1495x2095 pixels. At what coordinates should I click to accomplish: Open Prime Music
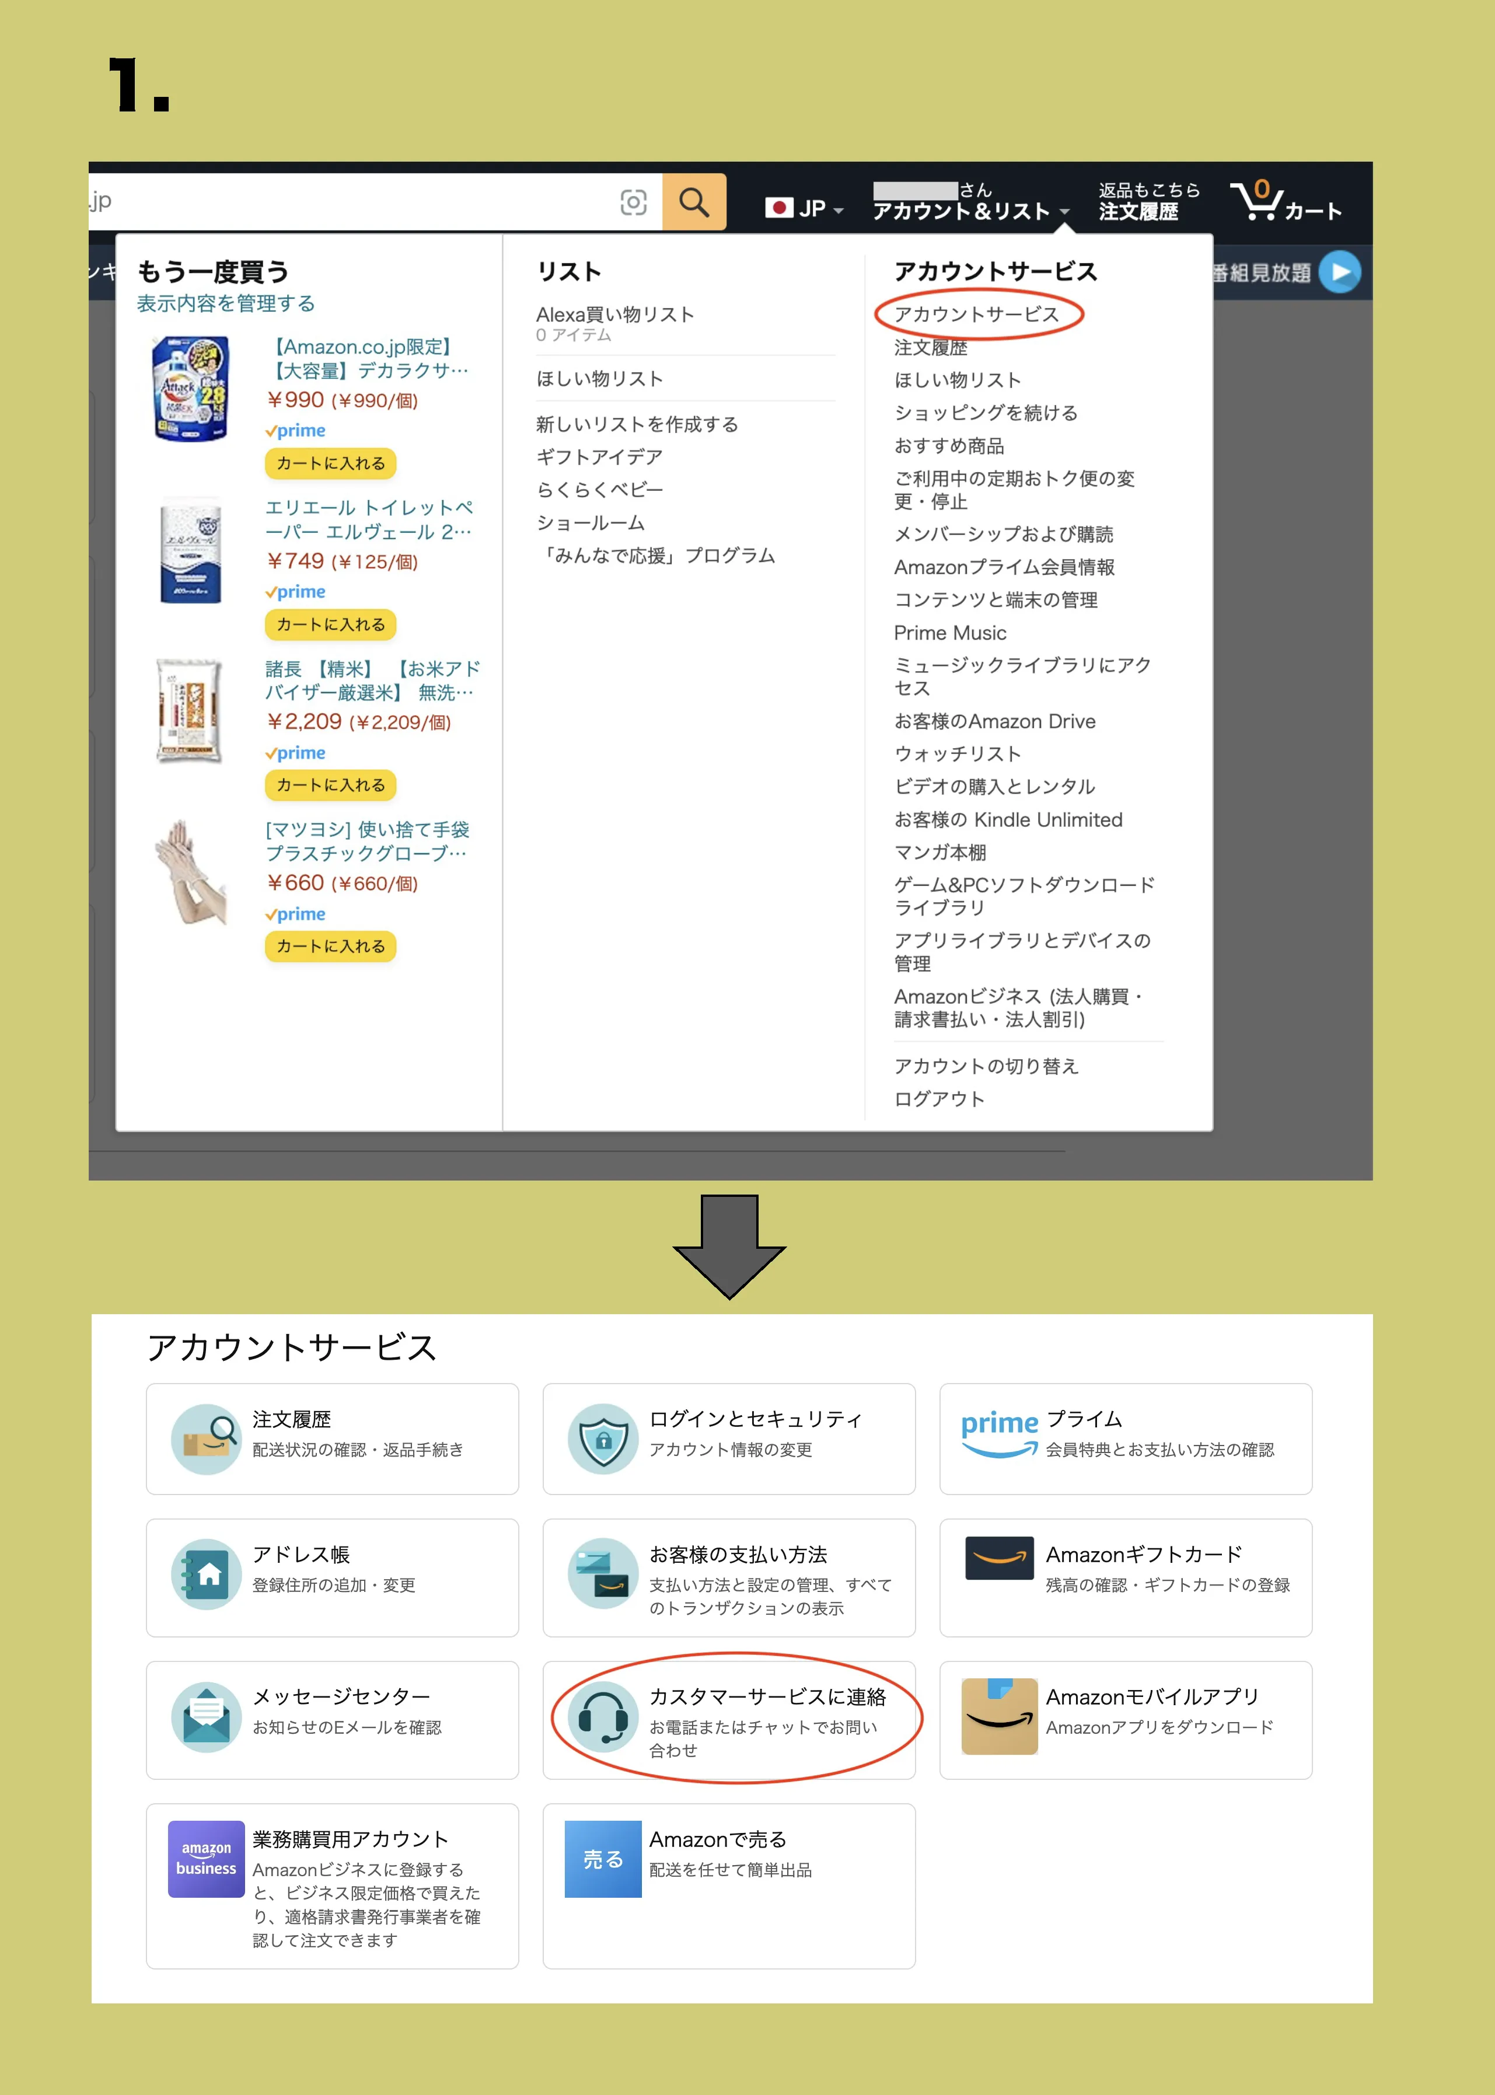pyautogui.click(x=950, y=633)
